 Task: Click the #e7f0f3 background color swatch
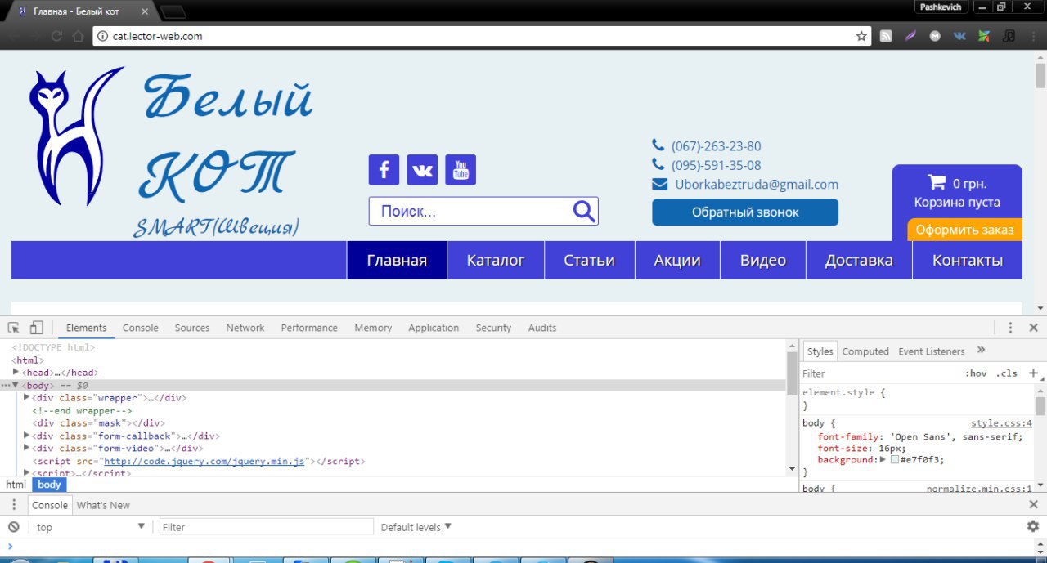[895, 460]
